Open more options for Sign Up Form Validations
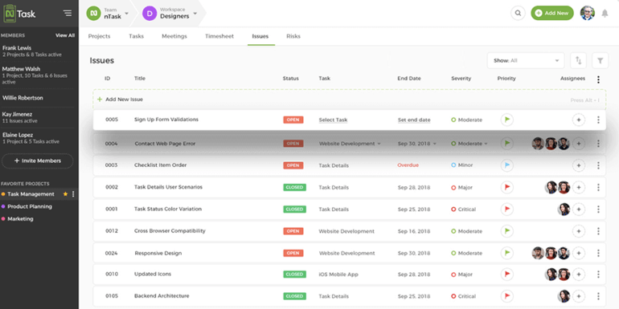The height and width of the screenshot is (309, 619). coord(598,120)
